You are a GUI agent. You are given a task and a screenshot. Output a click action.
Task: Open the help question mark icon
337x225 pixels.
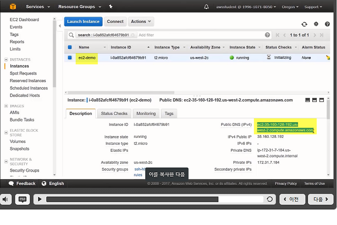(x=327, y=24)
